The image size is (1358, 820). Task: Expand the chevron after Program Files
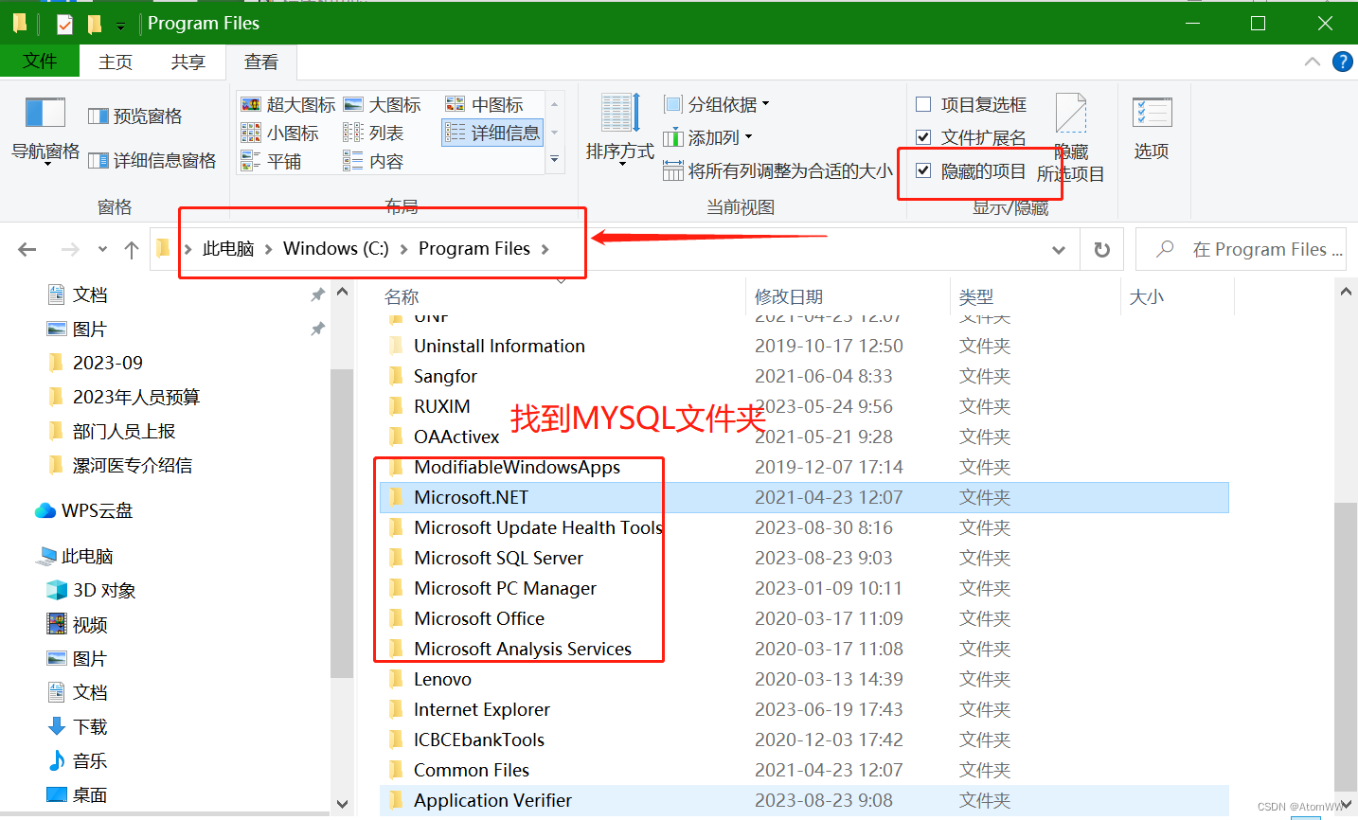545,249
